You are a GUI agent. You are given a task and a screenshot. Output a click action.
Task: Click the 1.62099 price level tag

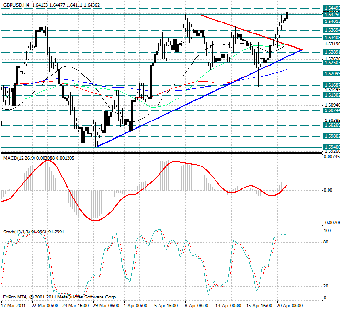pos(331,74)
